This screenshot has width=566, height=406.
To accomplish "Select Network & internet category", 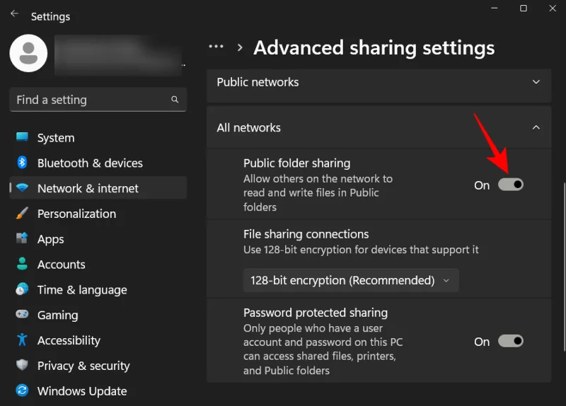I will pos(98,188).
